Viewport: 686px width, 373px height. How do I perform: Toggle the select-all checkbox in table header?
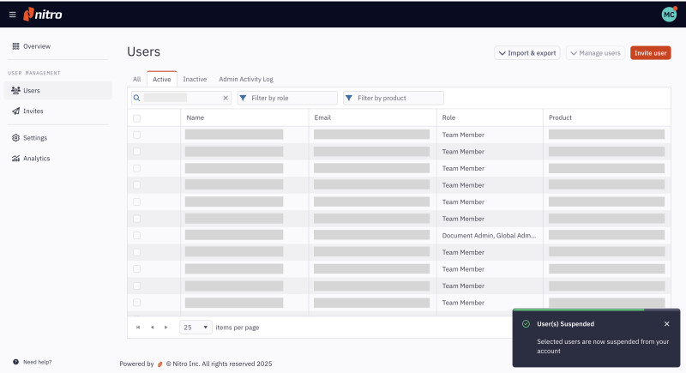click(137, 117)
